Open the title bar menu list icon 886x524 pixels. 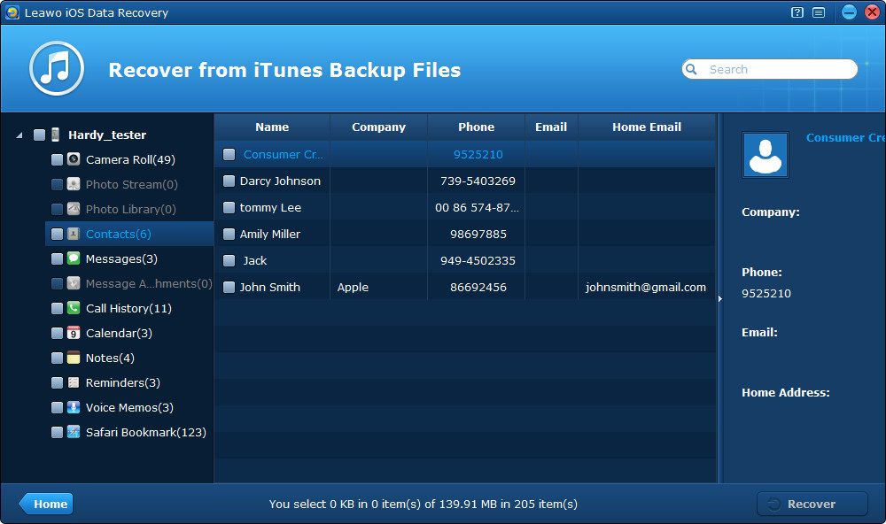818,12
